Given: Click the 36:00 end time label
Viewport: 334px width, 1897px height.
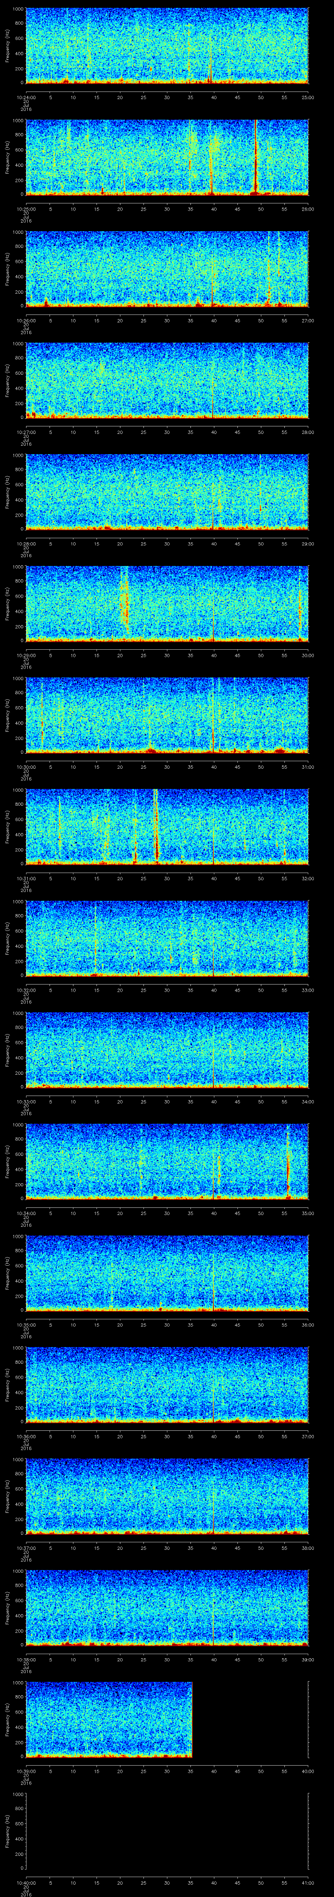Looking at the screenshot, I should pos(308,1325).
